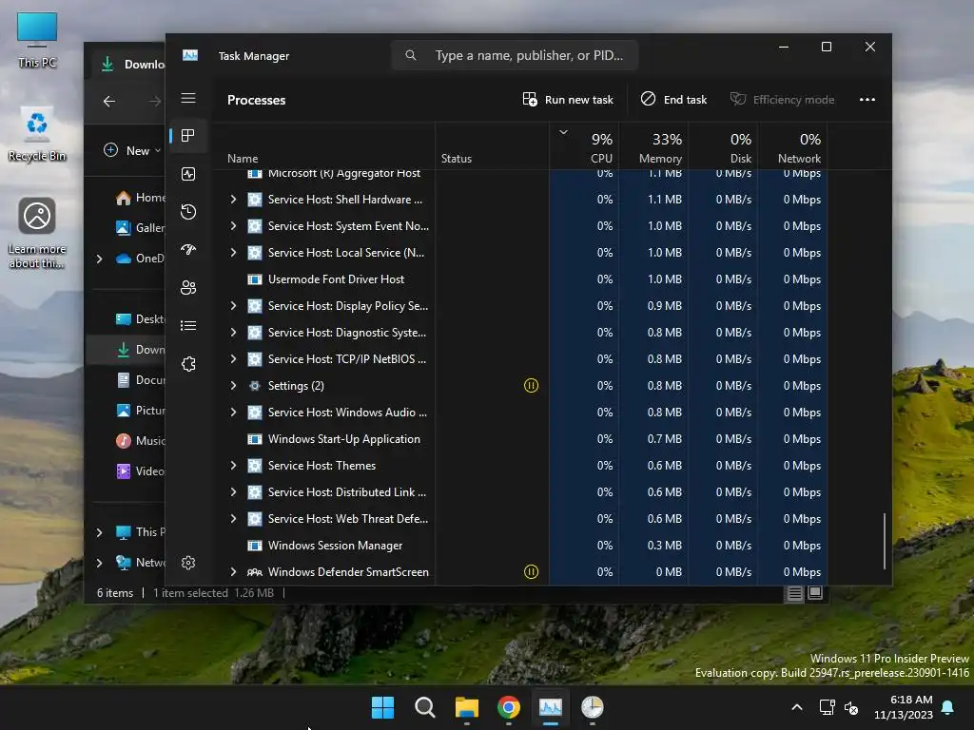Expand Service Host: Local Service row
The image size is (974, 730).
point(234,253)
